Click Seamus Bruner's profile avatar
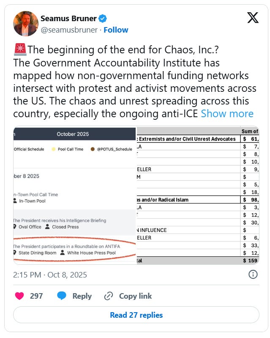 pos(26,24)
